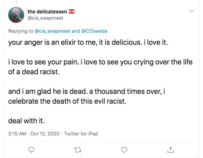Like the tweet with the heart icon

[x=124, y=150]
